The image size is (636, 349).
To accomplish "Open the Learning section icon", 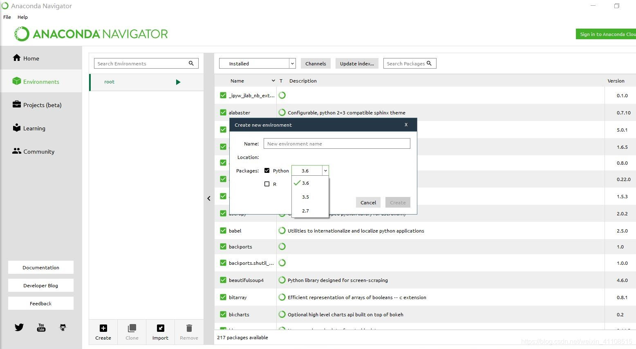I will pyautogui.click(x=16, y=128).
